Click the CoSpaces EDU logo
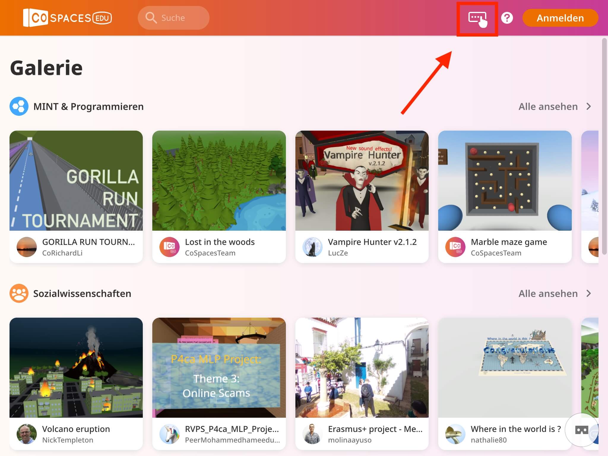Screen dimensions: 608x456 click(x=67, y=18)
